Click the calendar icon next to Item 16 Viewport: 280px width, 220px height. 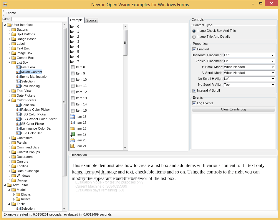(x=72, y=117)
